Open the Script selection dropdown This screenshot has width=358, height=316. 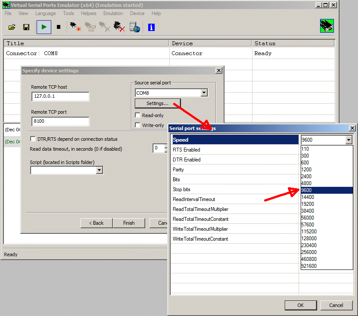[99, 170]
